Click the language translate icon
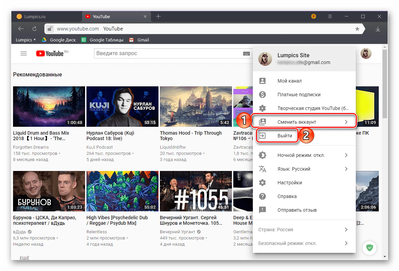Screen dimensions: 399x271 (x=262, y=169)
